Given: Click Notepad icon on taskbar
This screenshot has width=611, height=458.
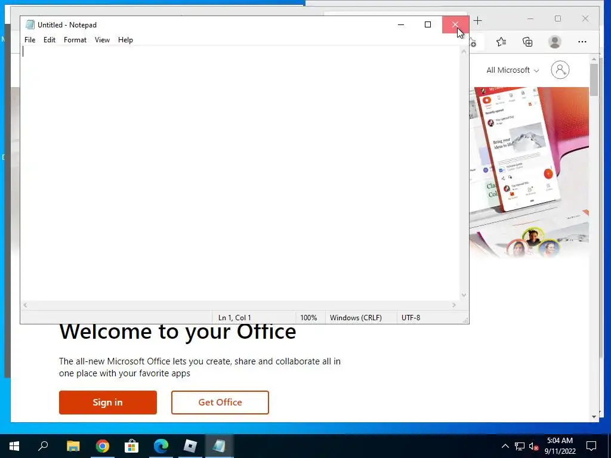Looking at the screenshot, I should pos(220,446).
